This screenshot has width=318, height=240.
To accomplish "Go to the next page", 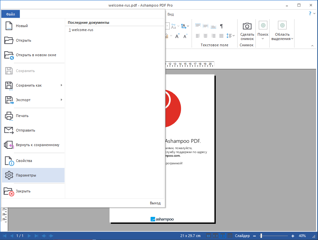I will tap(29, 236).
